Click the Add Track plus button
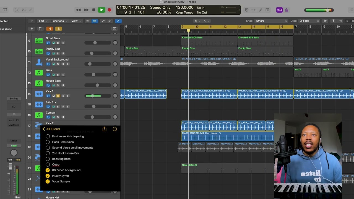 point(32,29)
